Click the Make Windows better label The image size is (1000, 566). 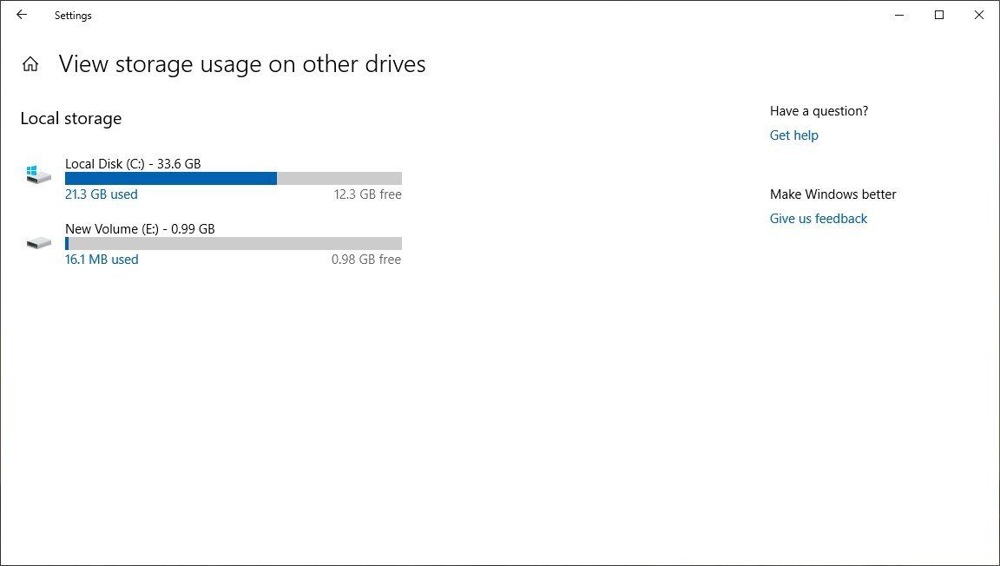point(832,194)
